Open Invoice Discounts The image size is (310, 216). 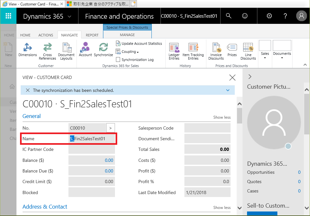click(x=216, y=51)
